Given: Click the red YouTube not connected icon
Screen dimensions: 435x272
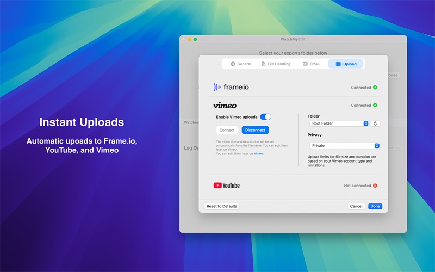Looking at the screenshot, I should [x=375, y=186].
